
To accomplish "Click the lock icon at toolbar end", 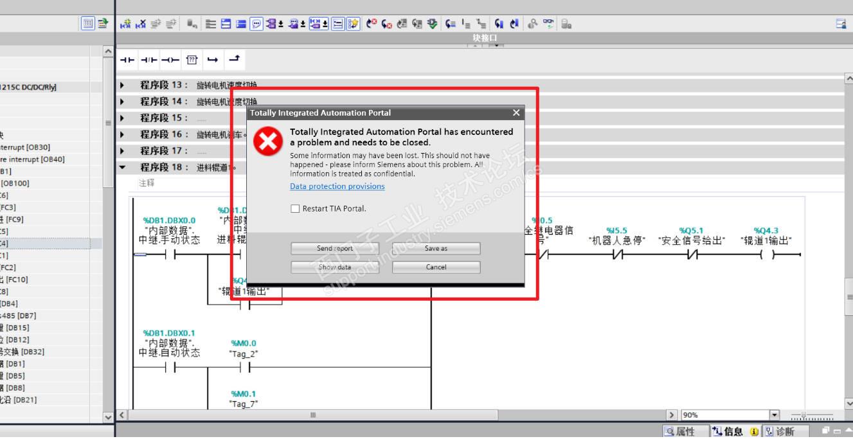I will click(566, 24).
